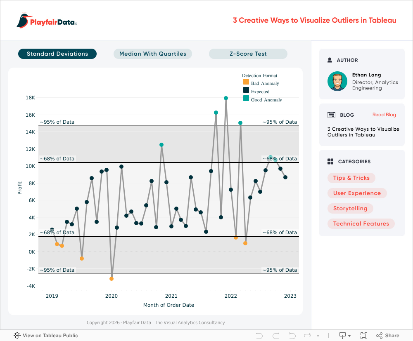Image resolution: width=413 pixels, height=341 pixels.
Task: Click the Undo arrow in bottom toolbar
Action: [x=259, y=336]
